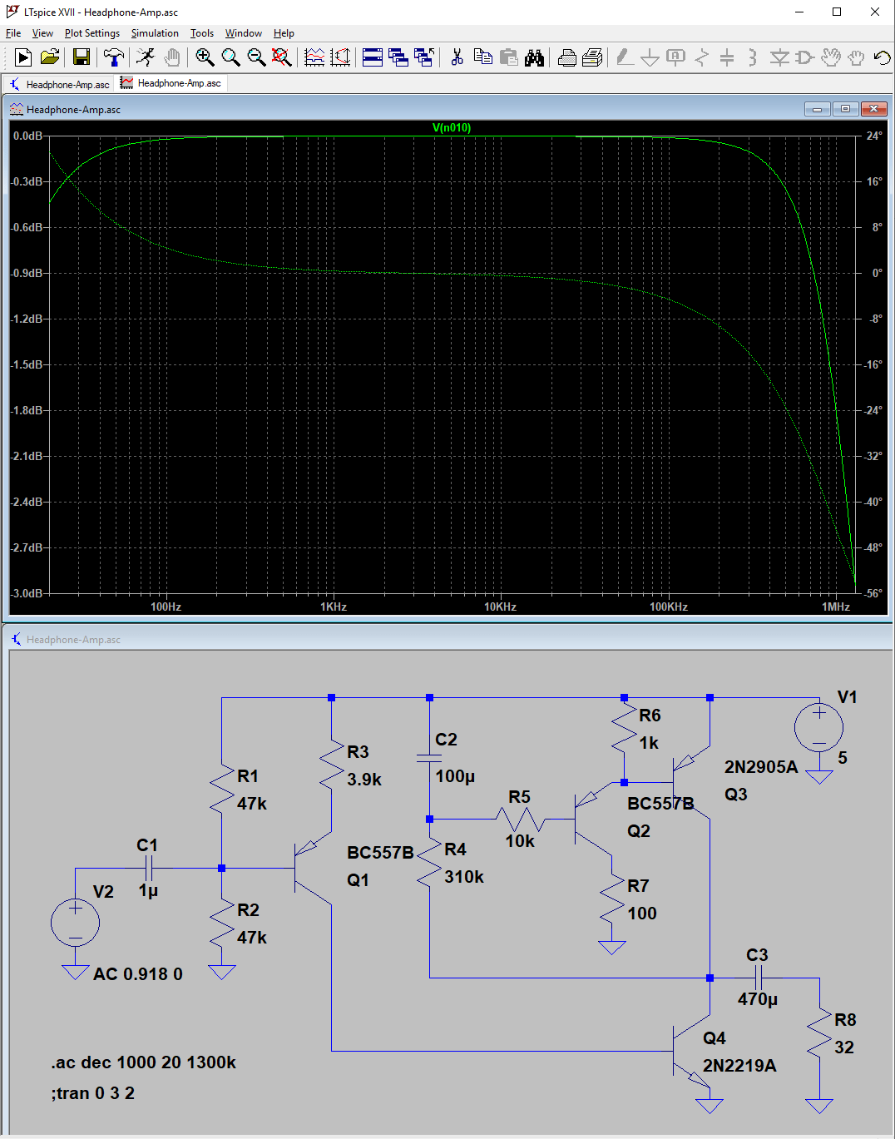Screen dimensions: 895x1139
Task: Click the V2 voltage source symbol
Action: (75, 923)
